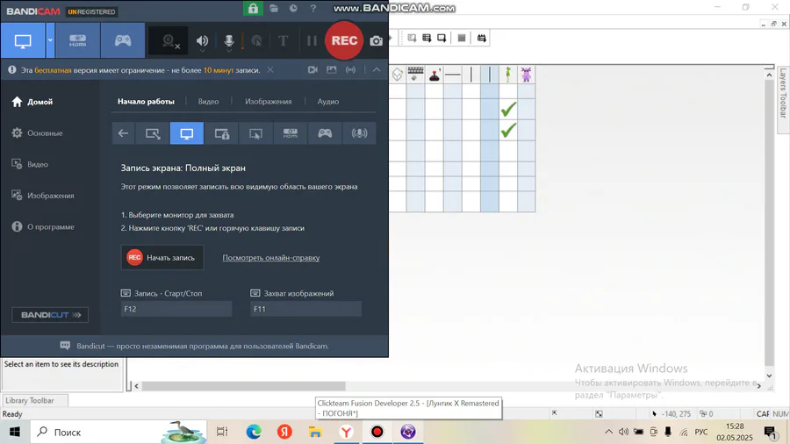Select game recording mode gamepad icon
The height and width of the screenshot is (444, 790).
pos(122,40)
